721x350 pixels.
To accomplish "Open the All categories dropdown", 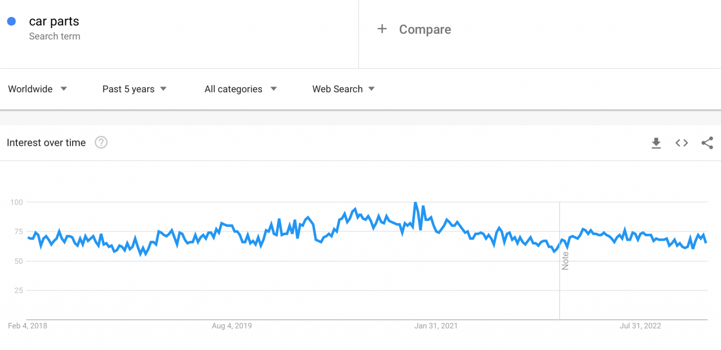I will point(233,89).
